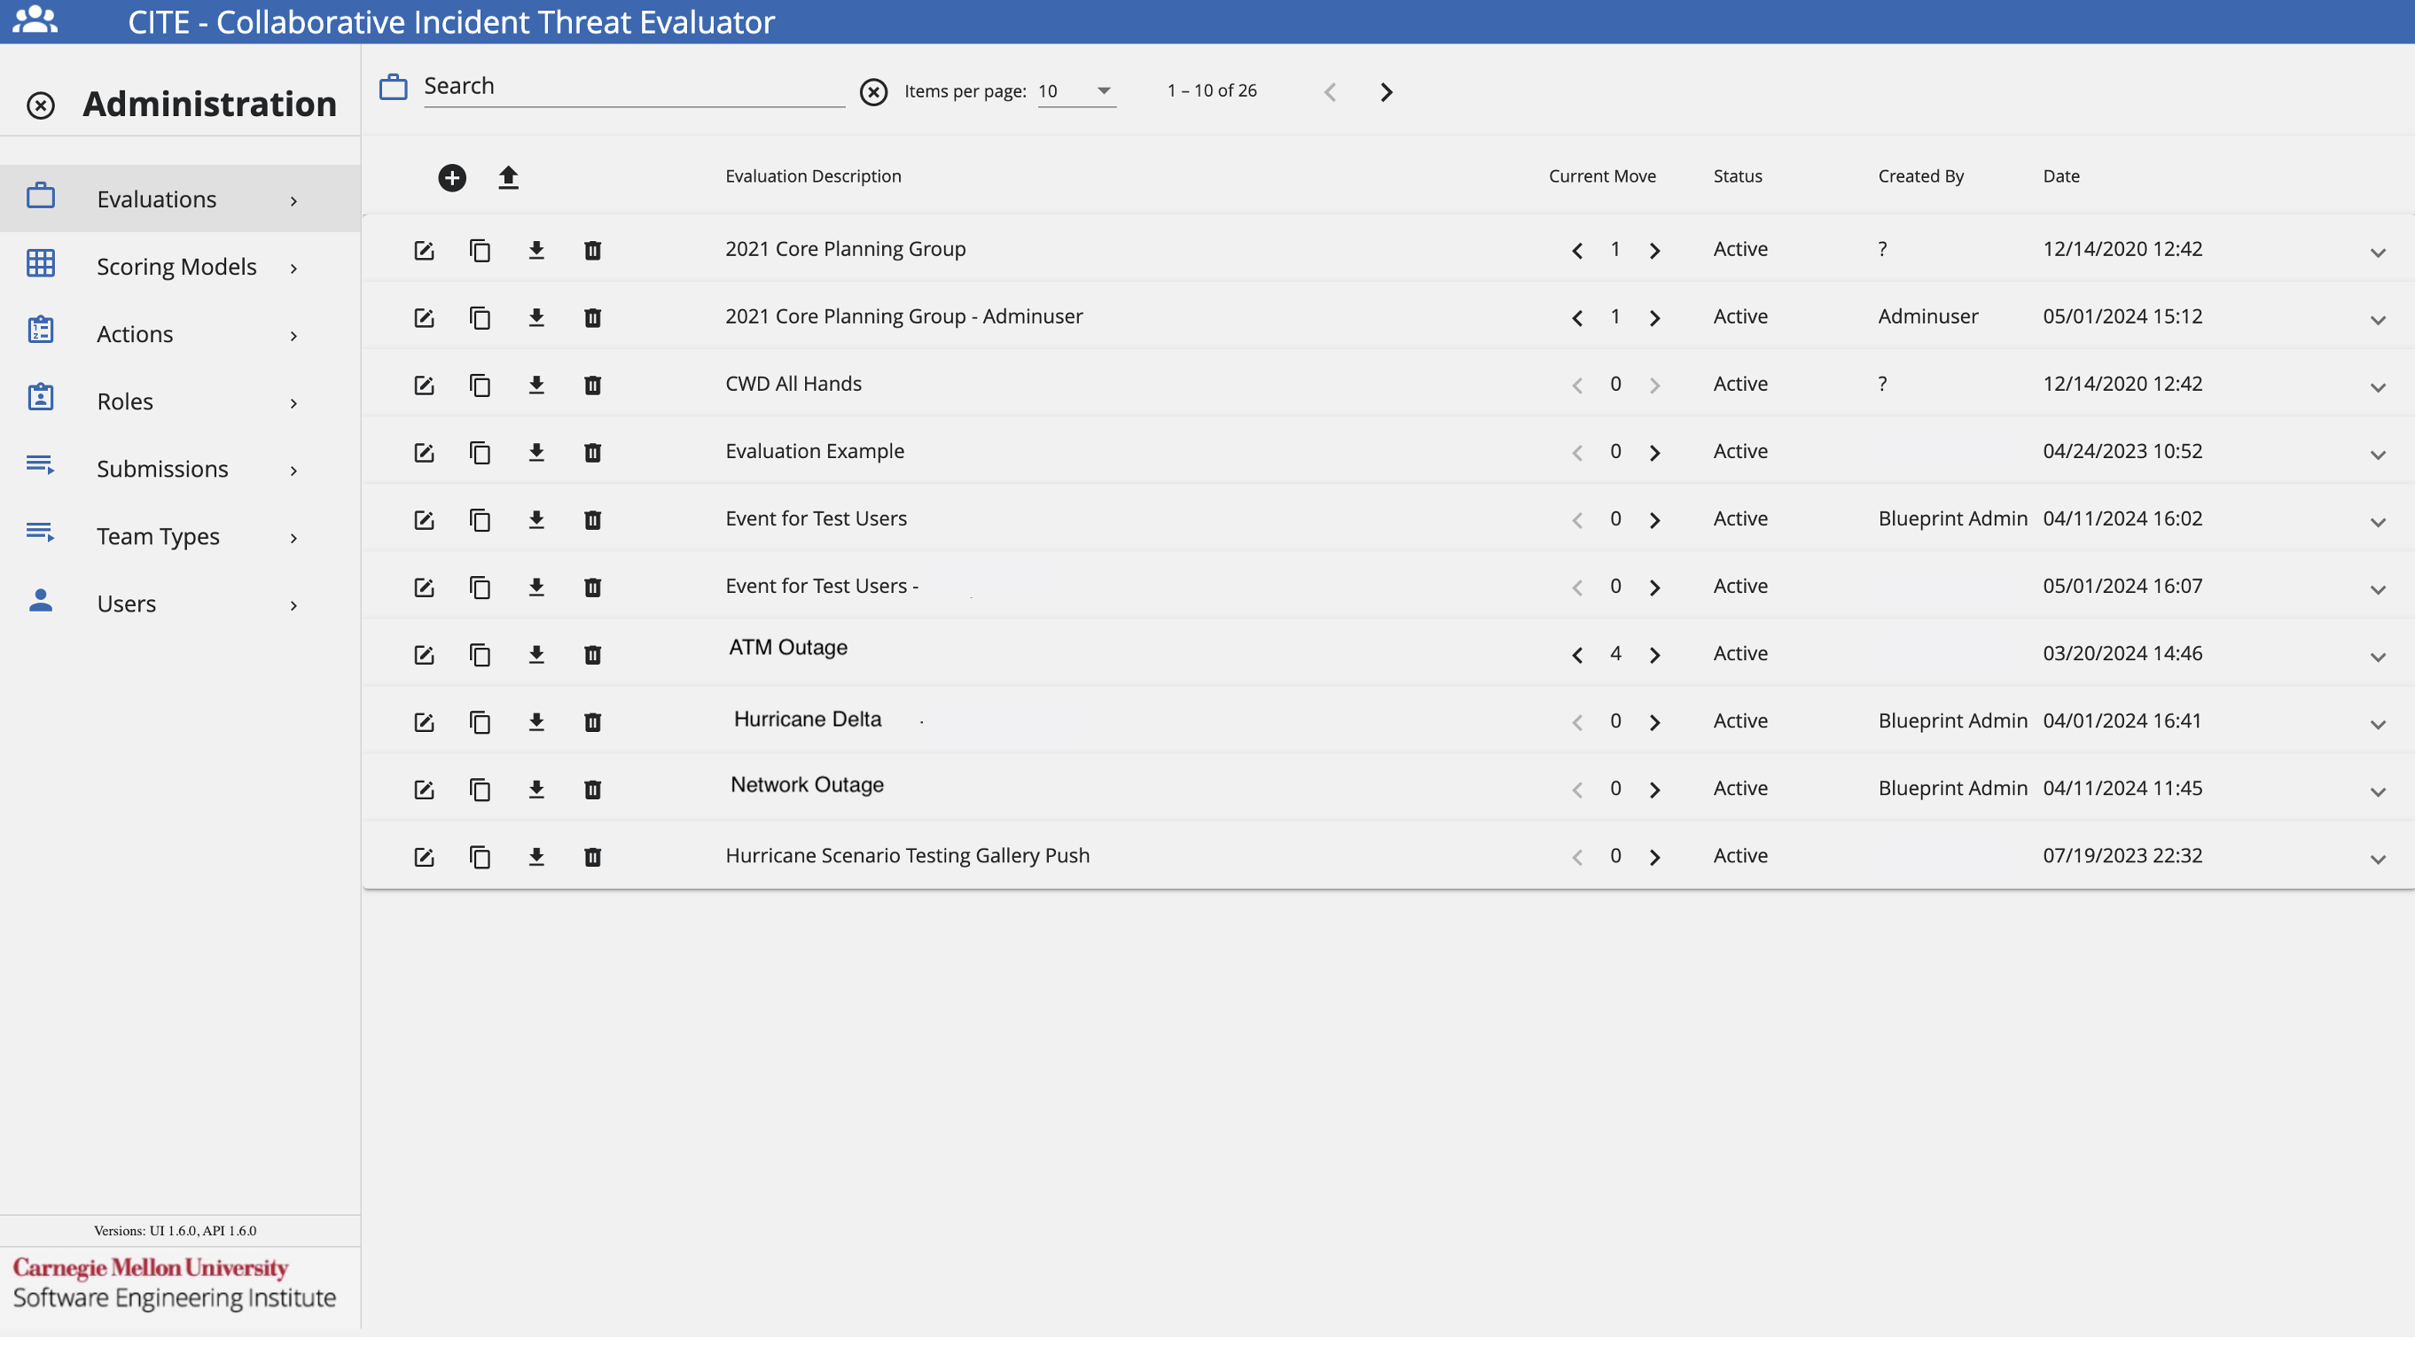The image size is (2415, 1347).
Task: Decrement move for 2021 Core Planning Group
Action: (1577, 250)
